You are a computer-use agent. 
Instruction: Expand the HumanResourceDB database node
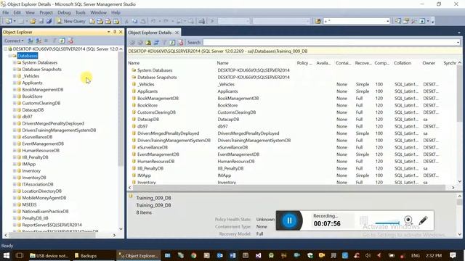15,150
